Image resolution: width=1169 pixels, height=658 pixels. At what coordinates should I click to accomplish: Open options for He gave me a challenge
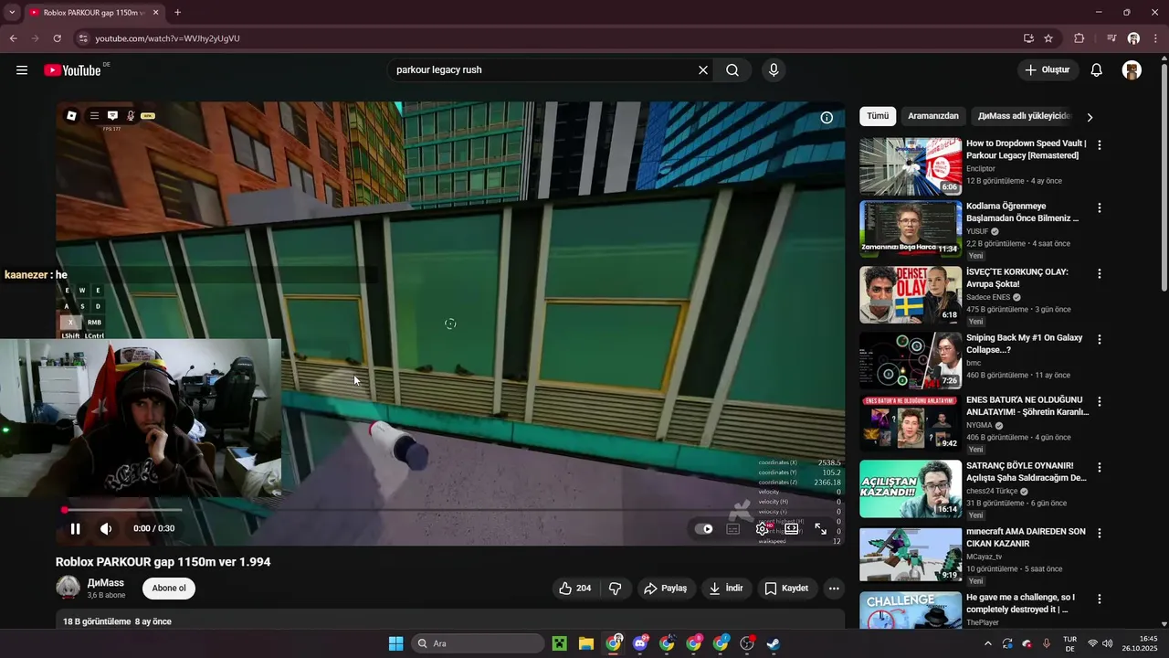click(x=1100, y=599)
